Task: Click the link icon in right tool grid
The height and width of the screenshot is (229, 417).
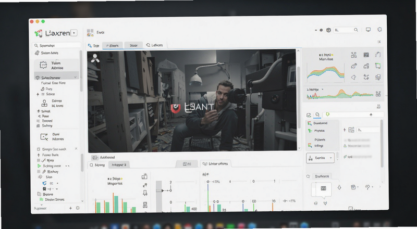Action: coord(354,66)
